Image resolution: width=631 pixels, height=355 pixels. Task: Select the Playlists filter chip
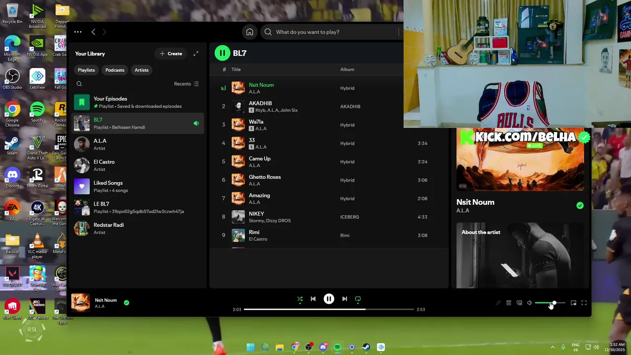86,70
